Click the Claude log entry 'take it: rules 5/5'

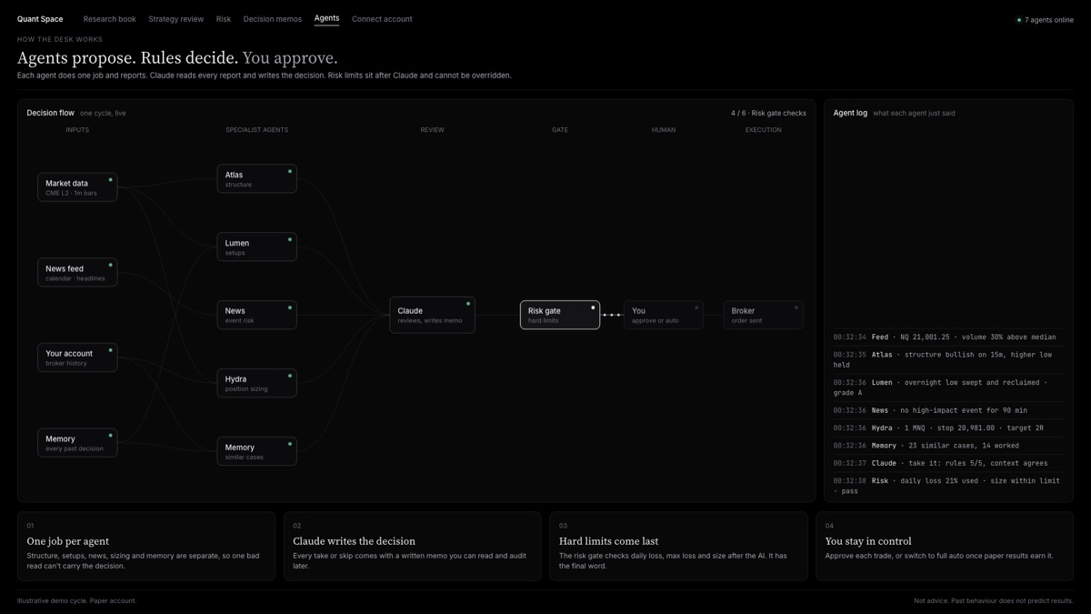tap(948, 463)
